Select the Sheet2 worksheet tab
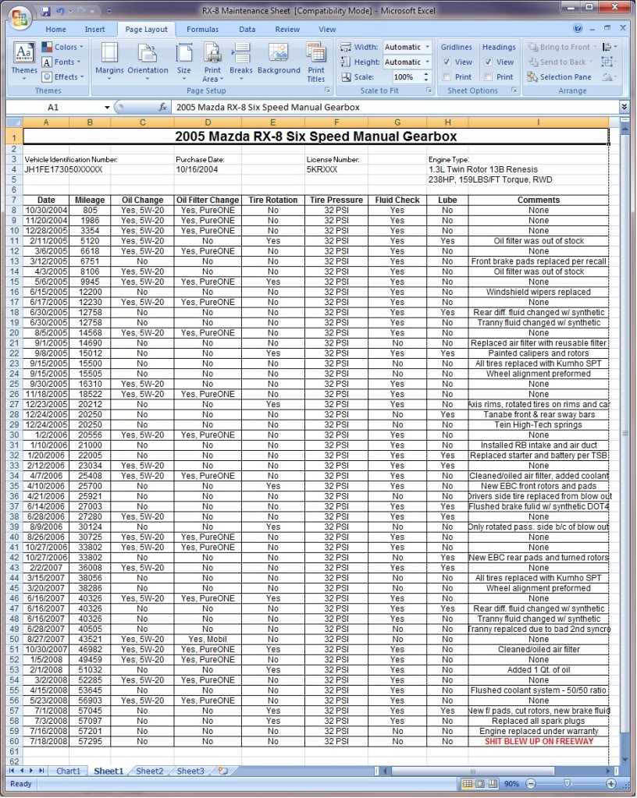Image resolution: width=637 pixels, height=798 pixels. coord(148,771)
